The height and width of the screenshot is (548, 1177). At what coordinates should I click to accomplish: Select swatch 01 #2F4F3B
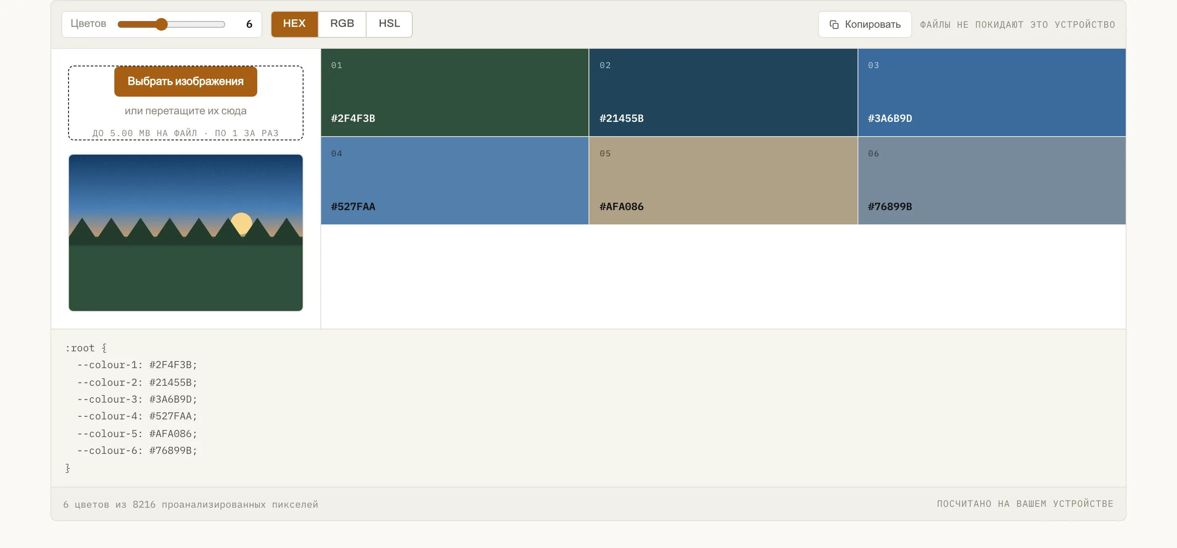(455, 92)
